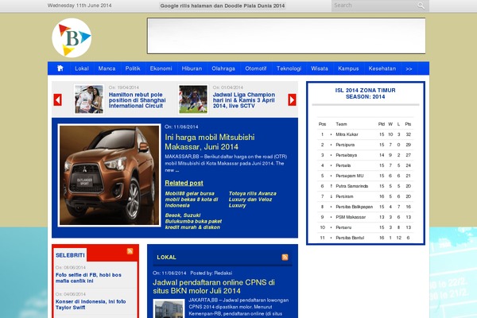The image size is (477, 318).
Task: Select the SELEBRITI section tab
Action: point(70,255)
